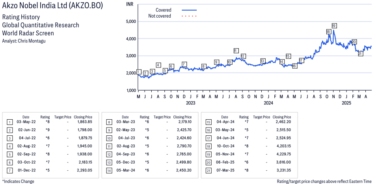Image resolution: width=376 pixels, height=184 pixels.
Task: Click closing price 2,293.05
Action: point(85,170)
